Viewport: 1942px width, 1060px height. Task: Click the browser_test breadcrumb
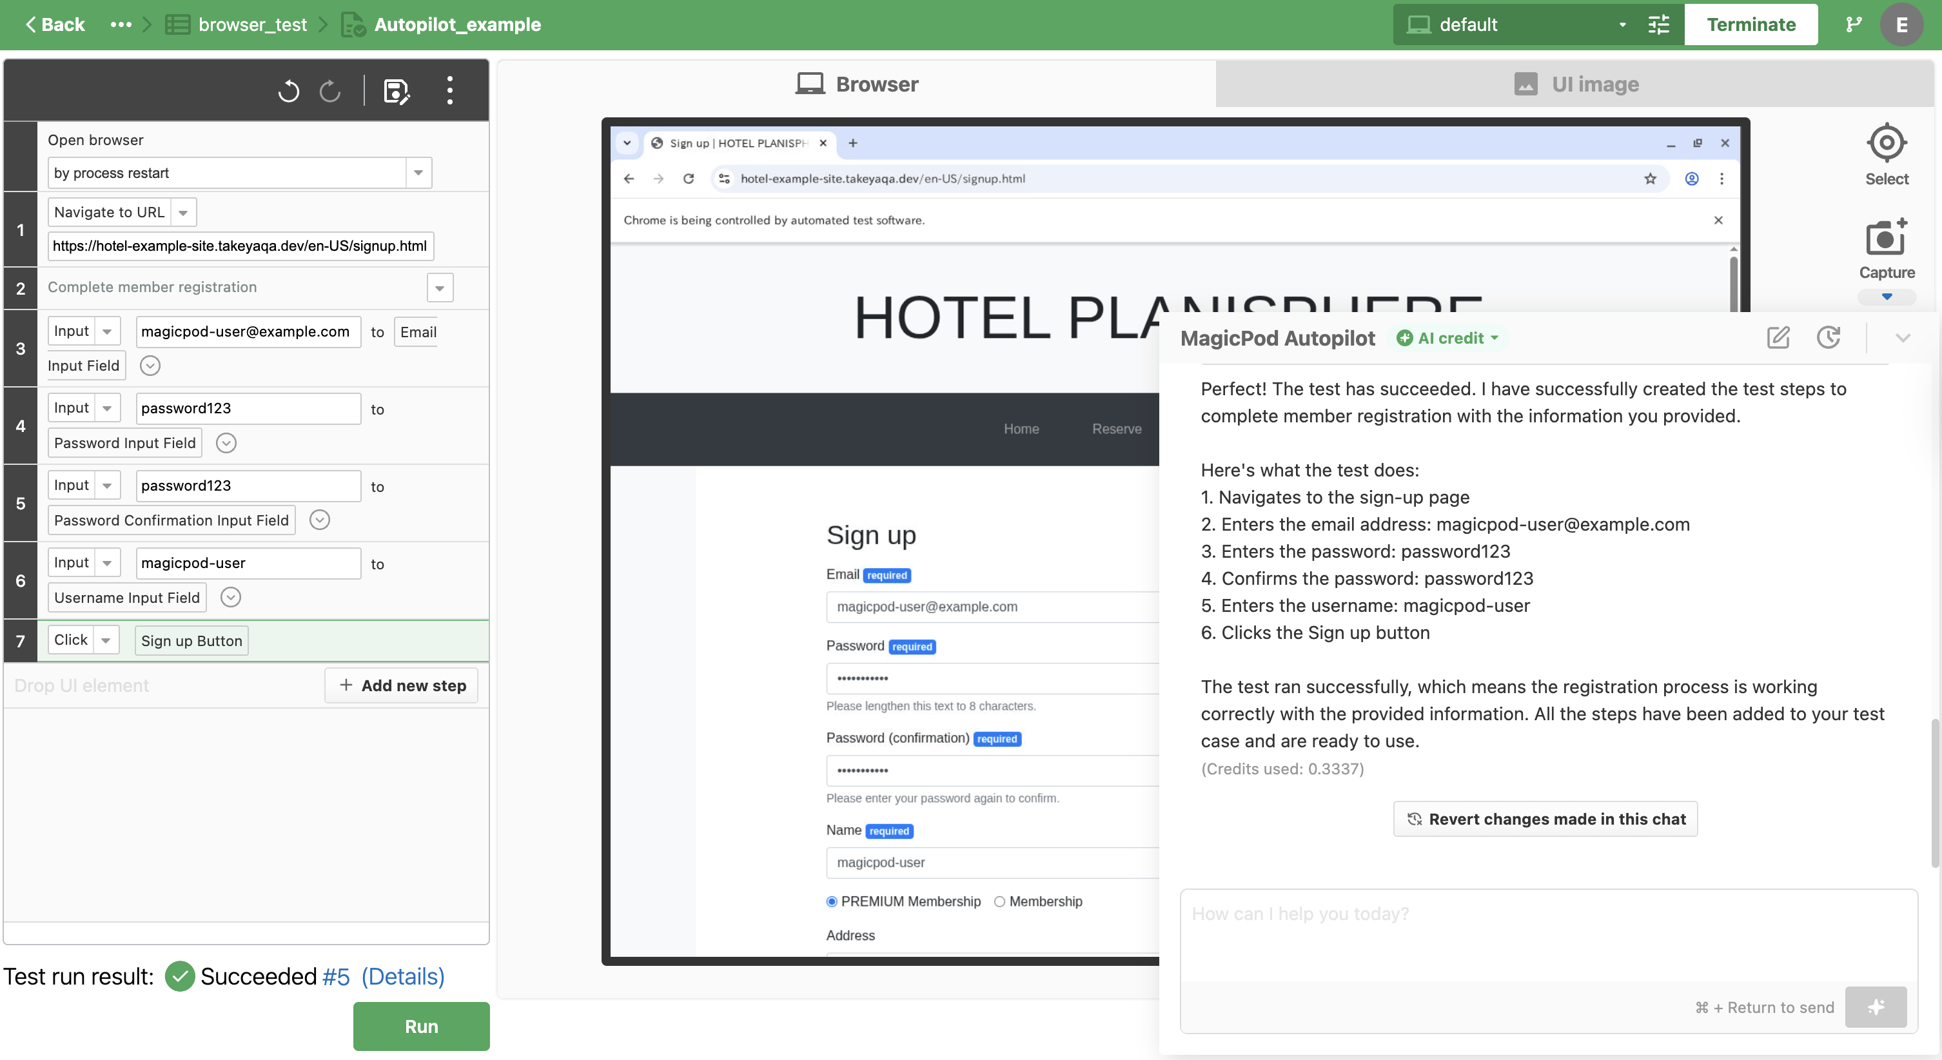(x=253, y=25)
